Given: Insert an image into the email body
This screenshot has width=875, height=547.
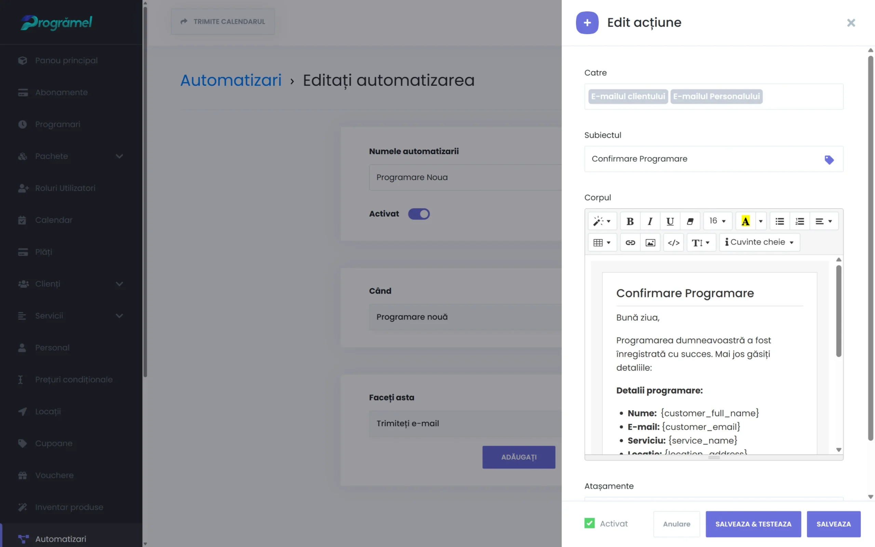Looking at the screenshot, I should pyautogui.click(x=650, y=242).
